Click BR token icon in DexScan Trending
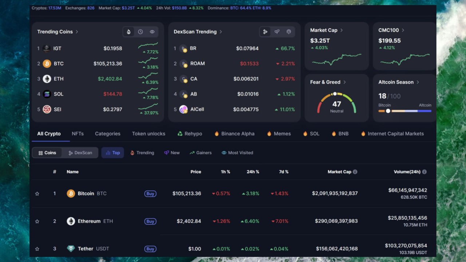This screenshot has height=262, width=466. point(183,48)
